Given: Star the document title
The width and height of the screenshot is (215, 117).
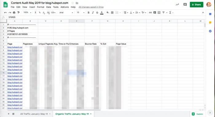Looking at the screenshot, I should (x=73, y=3).
